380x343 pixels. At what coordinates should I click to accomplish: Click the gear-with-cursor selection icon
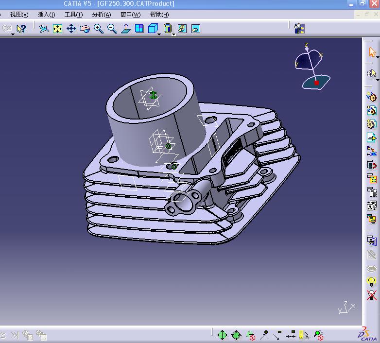click(372, 73)
